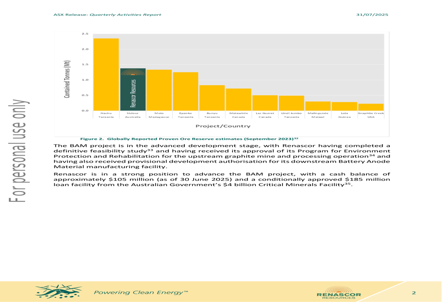Open footnote reference 33 after 'feasibility study'
This screenshot has height=302, width=442.
pyautogui.click(x=150, y=150)
